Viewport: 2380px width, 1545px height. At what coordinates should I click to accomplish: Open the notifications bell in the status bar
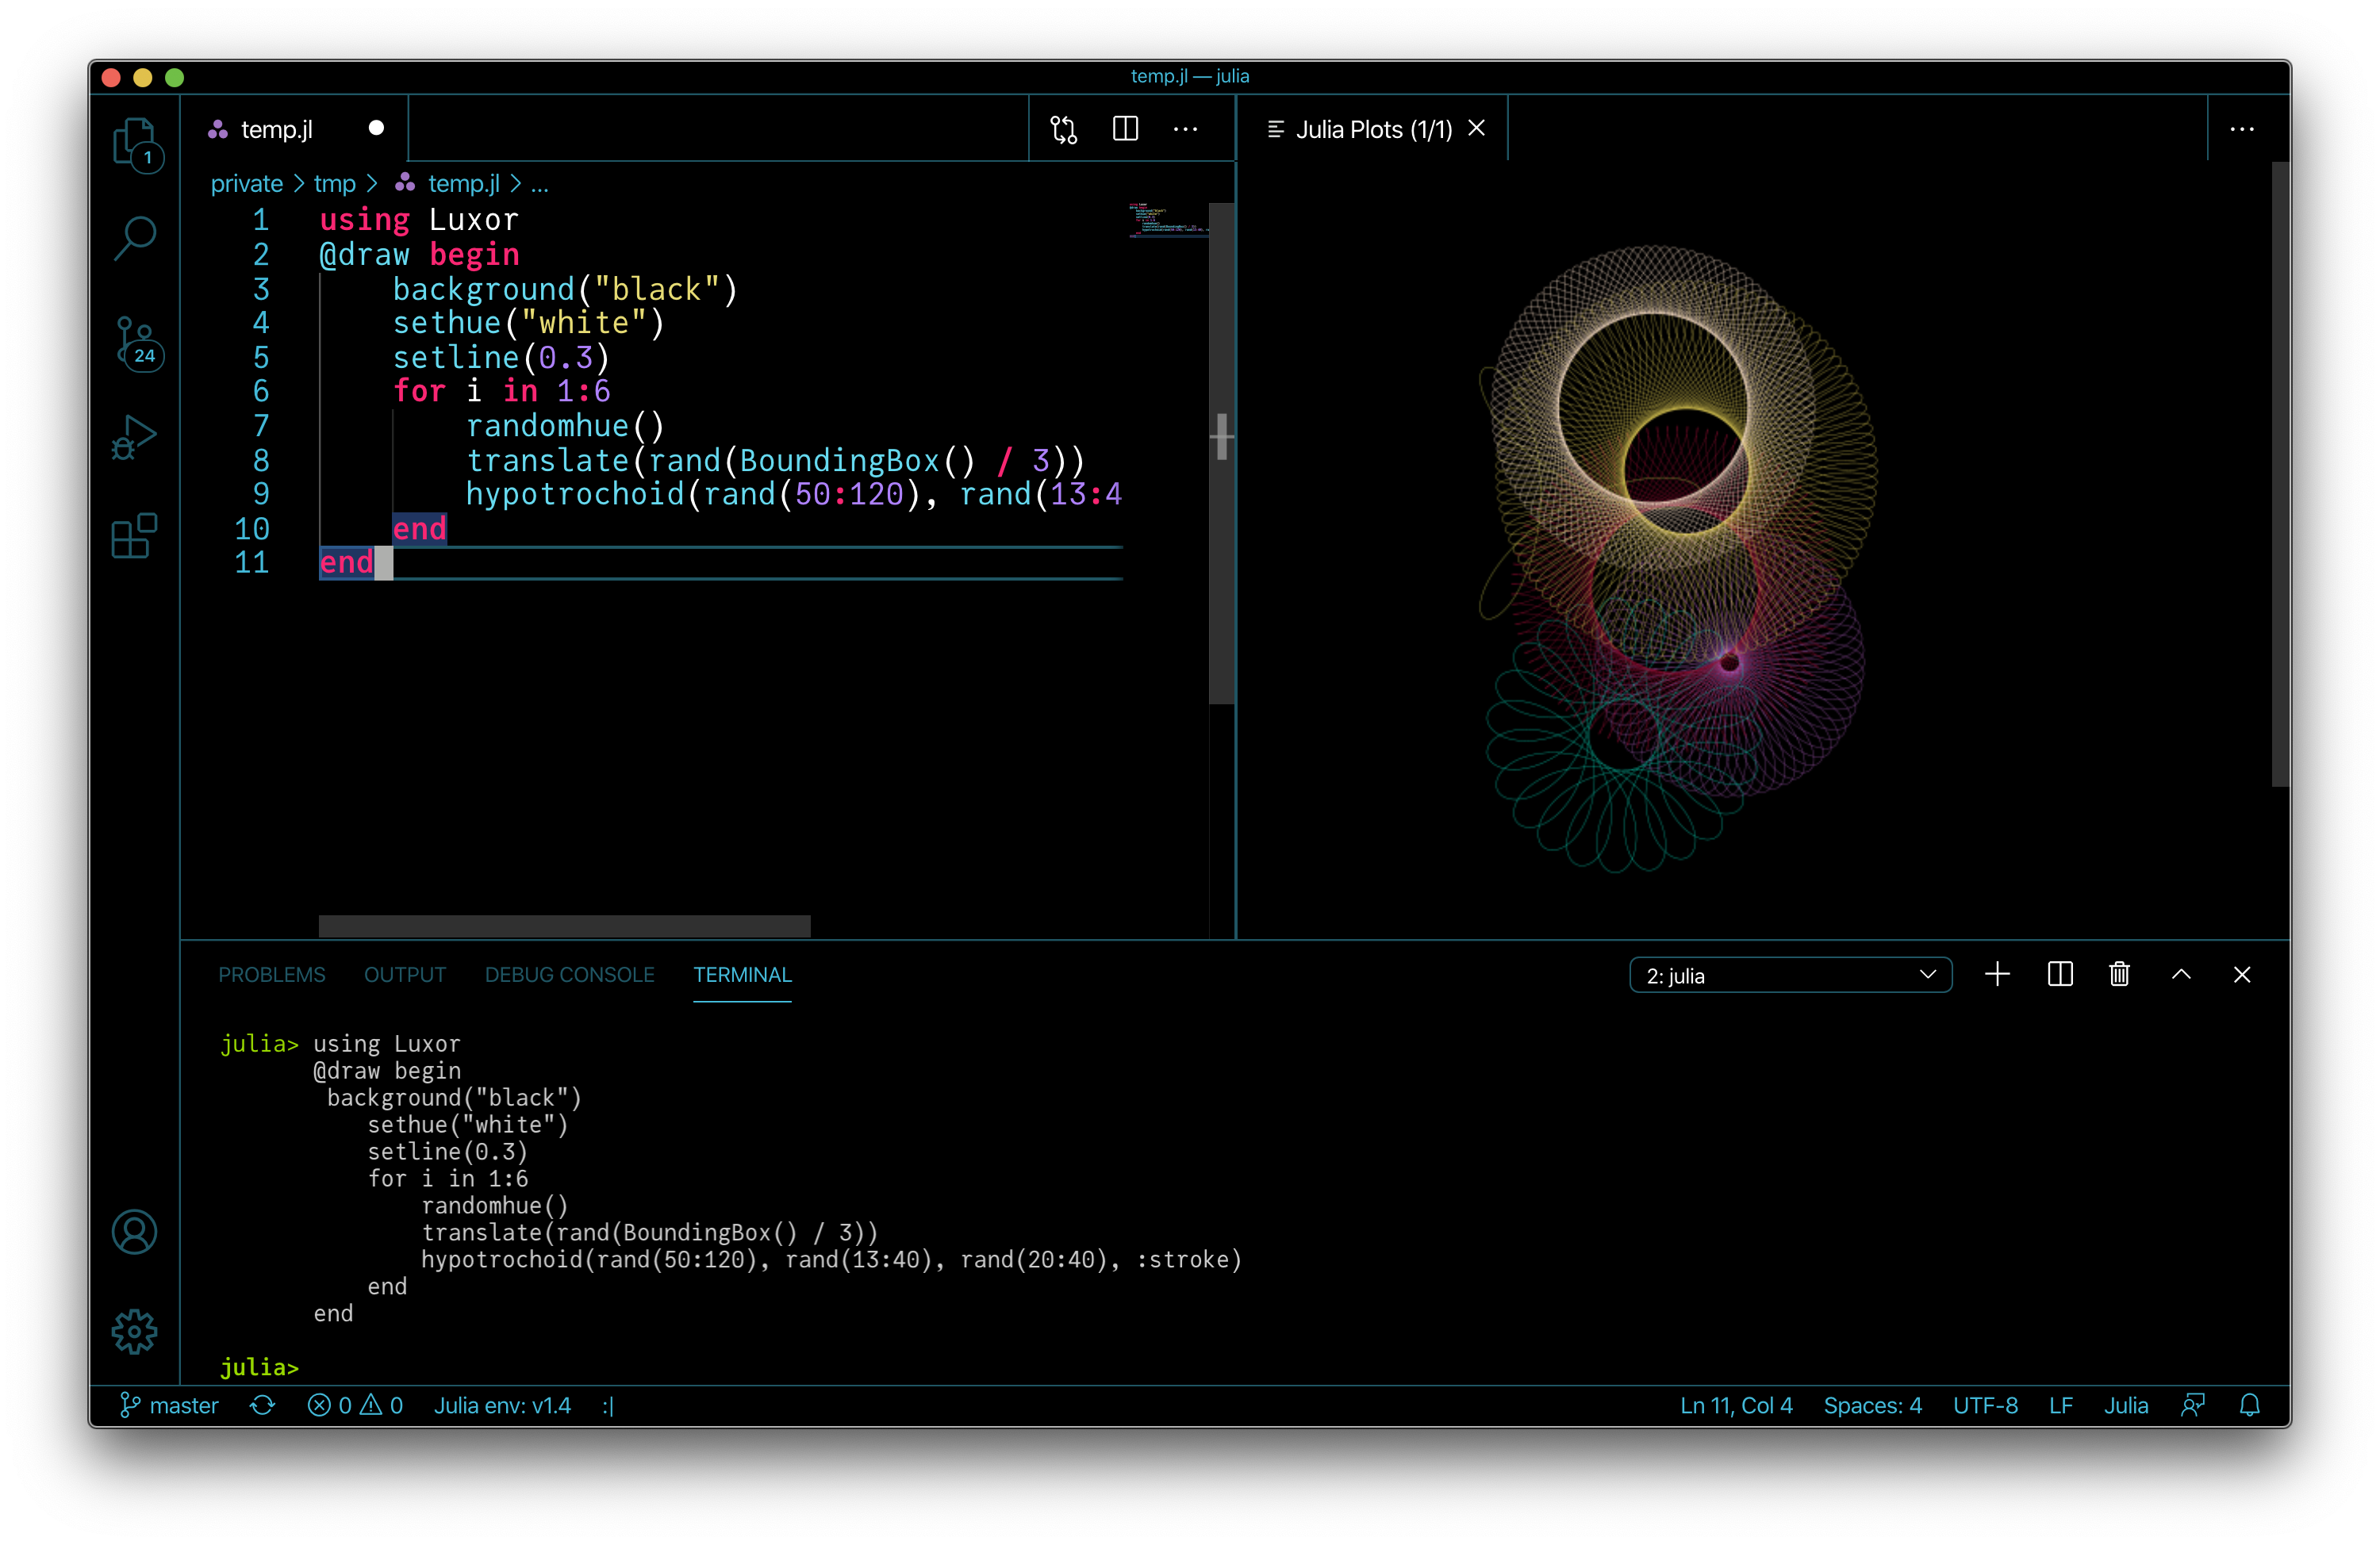pyautogui.click(x=2249, y=1405)
